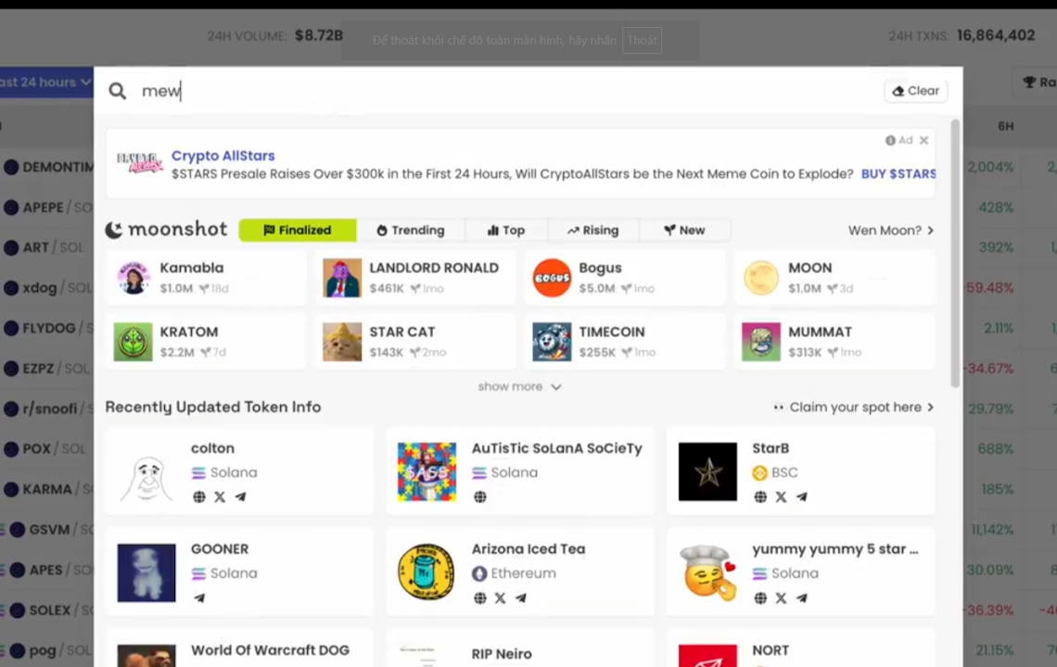Viewport: 1057px width, 667px height.
Task: Click the 24H TXNS value 16,864,402
Action: [x=996, y=35]
